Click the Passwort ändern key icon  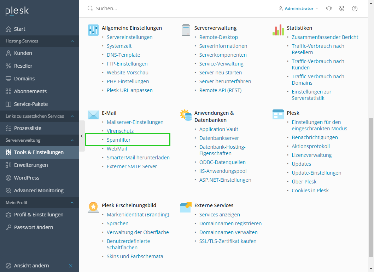pos(8,227)
